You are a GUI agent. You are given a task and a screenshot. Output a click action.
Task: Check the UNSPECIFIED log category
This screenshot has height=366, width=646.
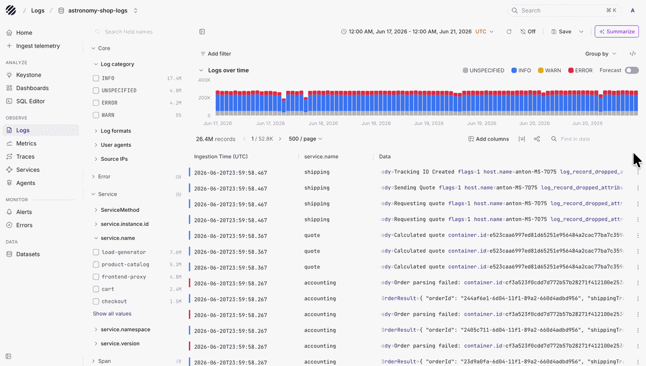96,91
